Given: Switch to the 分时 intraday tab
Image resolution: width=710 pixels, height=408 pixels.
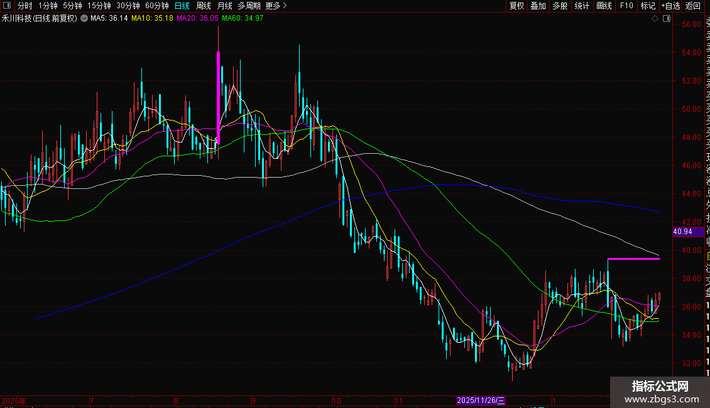Looking at the screenshot, I should pos(25,6).
